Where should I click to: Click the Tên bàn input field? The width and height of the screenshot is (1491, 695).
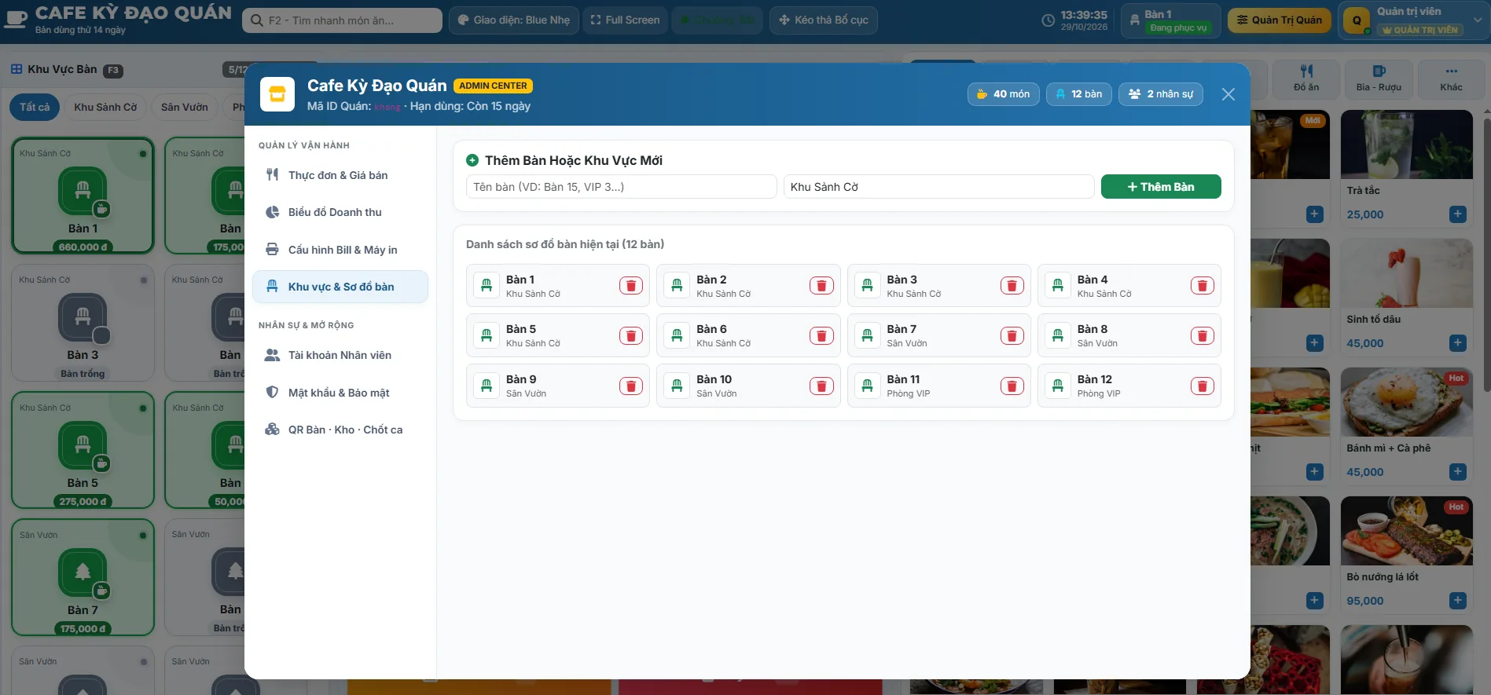click(622, 187)
